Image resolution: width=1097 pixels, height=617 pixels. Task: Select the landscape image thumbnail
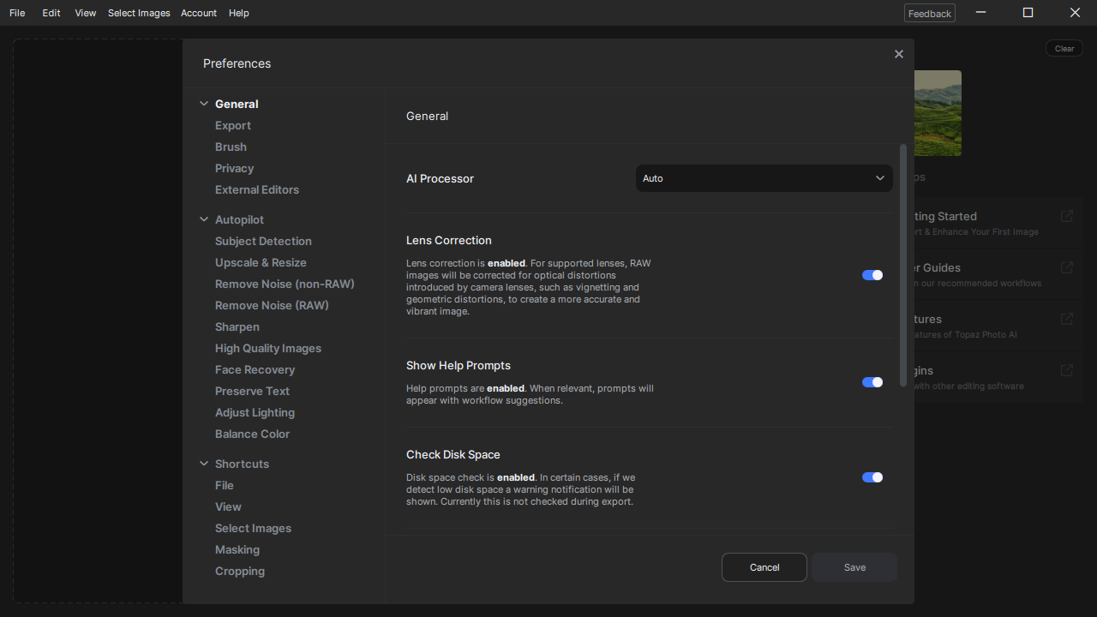click(938, 112)
